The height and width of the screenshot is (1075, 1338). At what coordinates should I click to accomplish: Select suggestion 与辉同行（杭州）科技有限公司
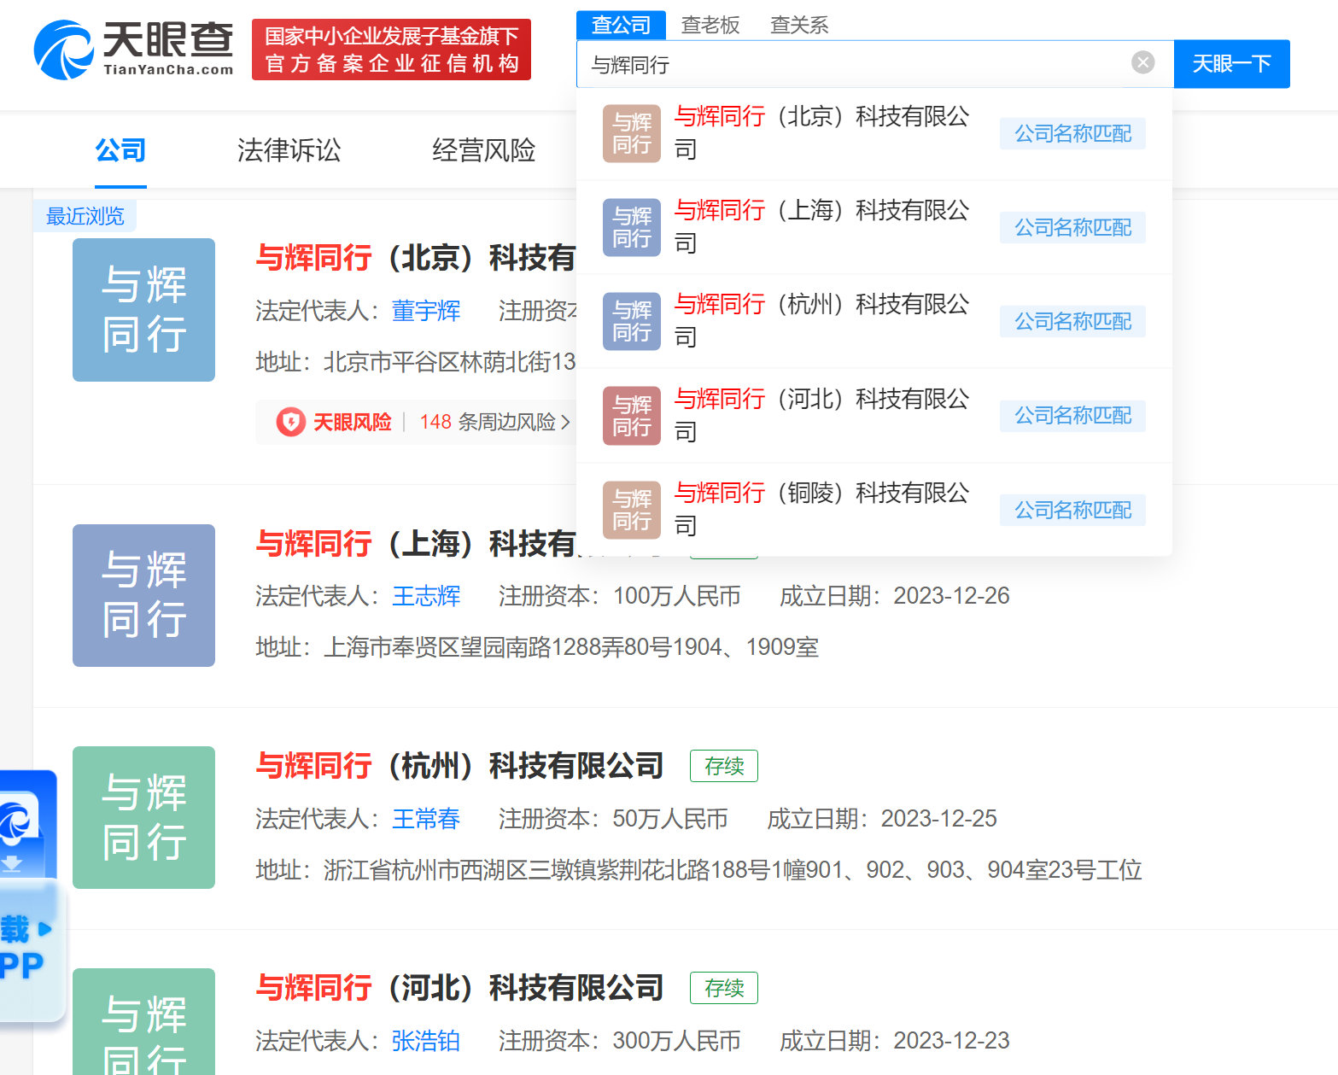pos(874,321)
